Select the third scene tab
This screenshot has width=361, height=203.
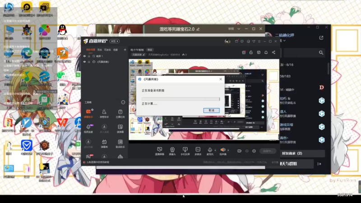[107, 50]
